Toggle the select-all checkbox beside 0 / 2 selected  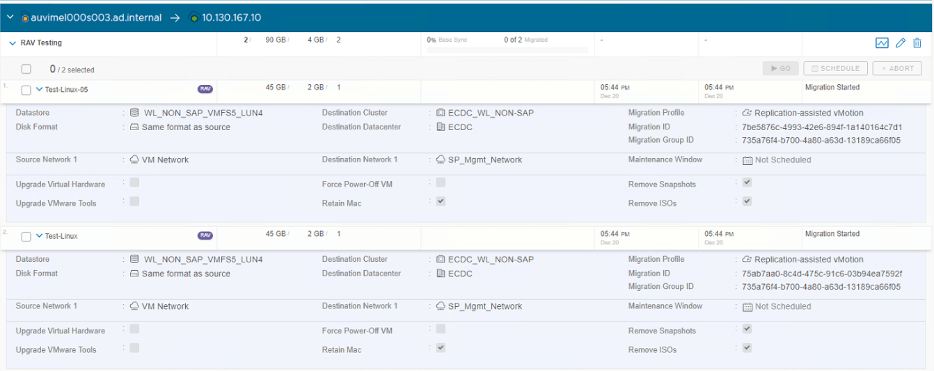[26, 69]
